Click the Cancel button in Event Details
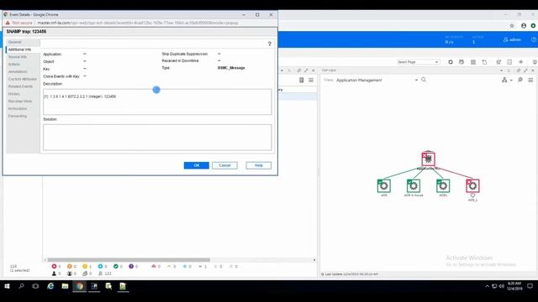This screenshot has height=302, width=538. pyautogui.click(x=224, y=165)
